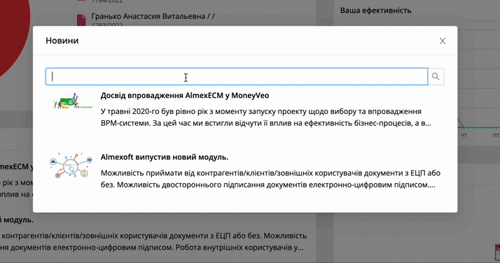Select the пт label on efficiency chart
The width and height of the screenshot is (500, 263).
[x=496, y=135]
